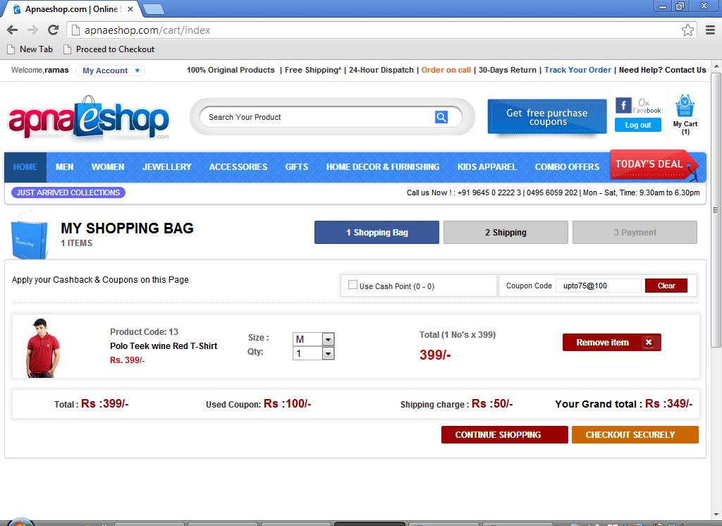Screen dimensions: 722x526
Task: Click the blue shopping bag image
Action: [30, 236]
